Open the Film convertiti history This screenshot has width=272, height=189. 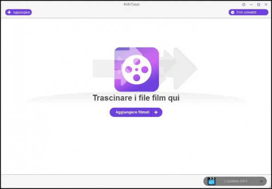click(x=248, y=12)
